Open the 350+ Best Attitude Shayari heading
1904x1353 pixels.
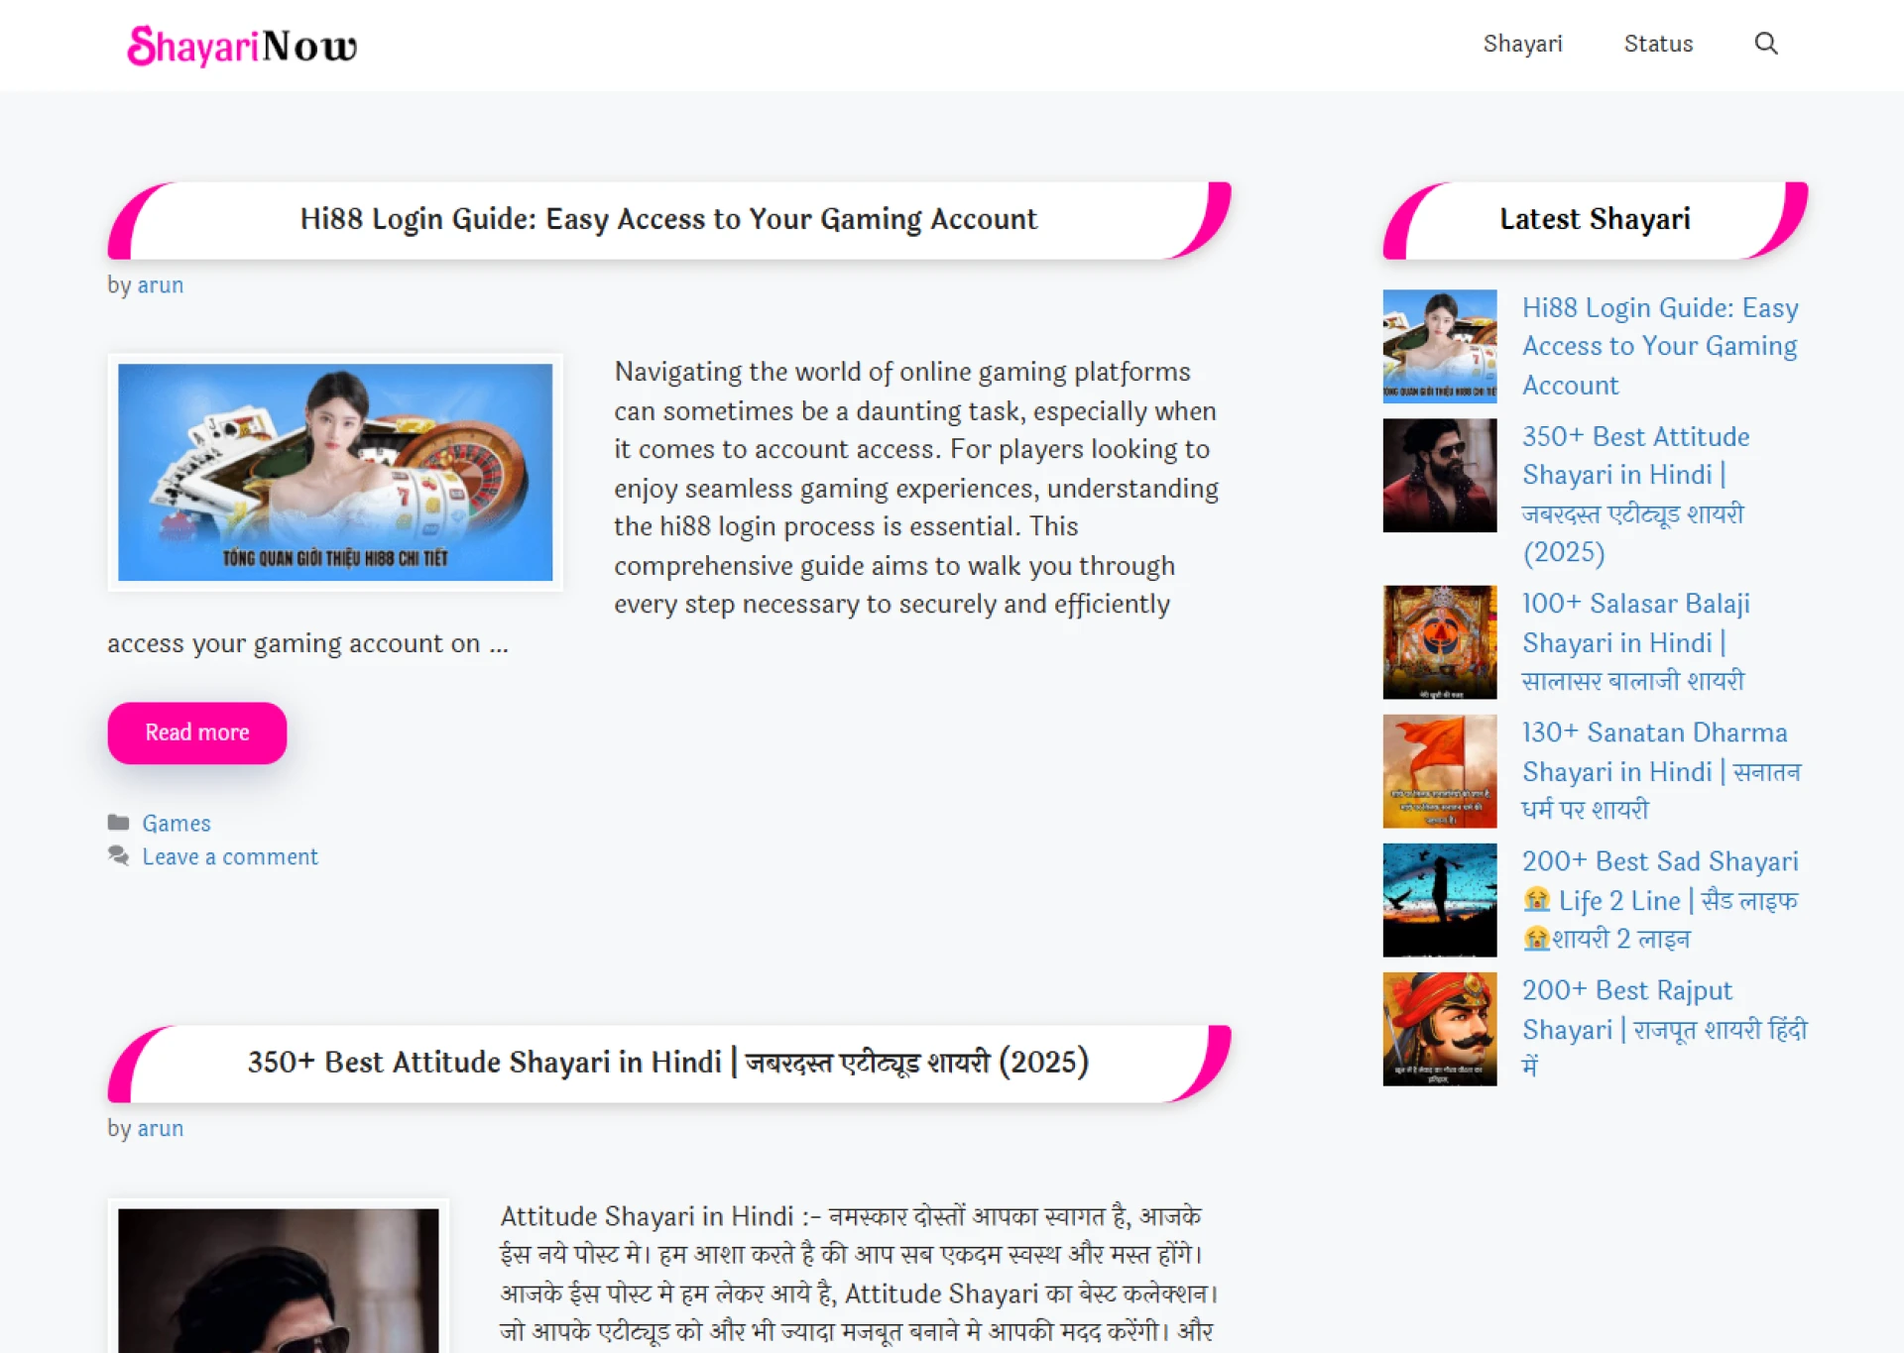pyautogui.click(x=668, y=1063)
